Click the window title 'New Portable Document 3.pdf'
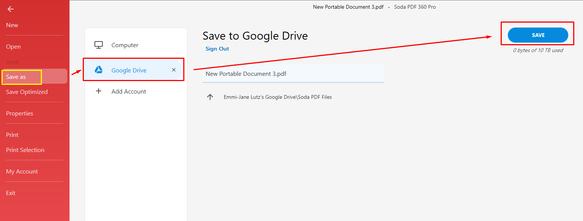The width and height of the screenshot is (583, 221). point(348,7)
